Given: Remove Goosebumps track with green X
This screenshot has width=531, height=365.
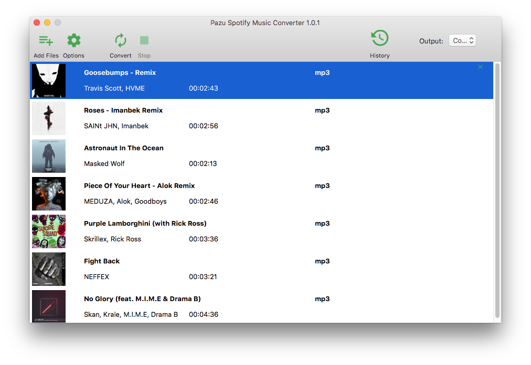Looking at the screenshot, I should coord(480,67).
